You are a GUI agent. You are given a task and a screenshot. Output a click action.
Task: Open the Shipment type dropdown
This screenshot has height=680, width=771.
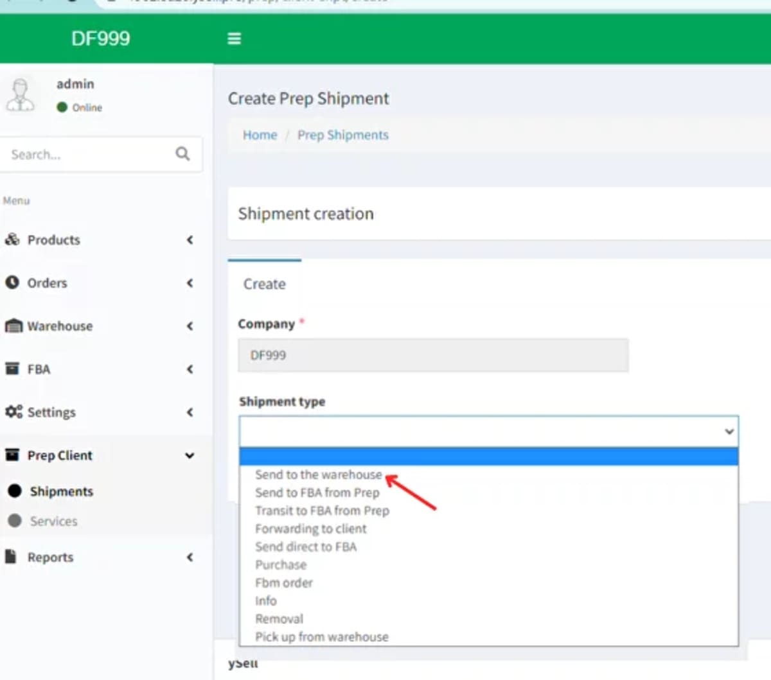click(488, 431)
